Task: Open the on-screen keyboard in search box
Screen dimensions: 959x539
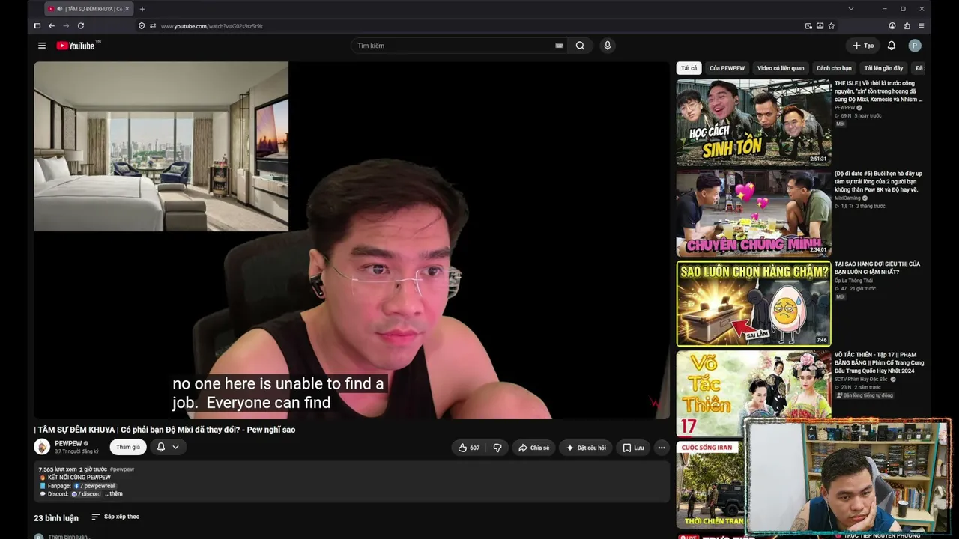Action: point(559,46)
